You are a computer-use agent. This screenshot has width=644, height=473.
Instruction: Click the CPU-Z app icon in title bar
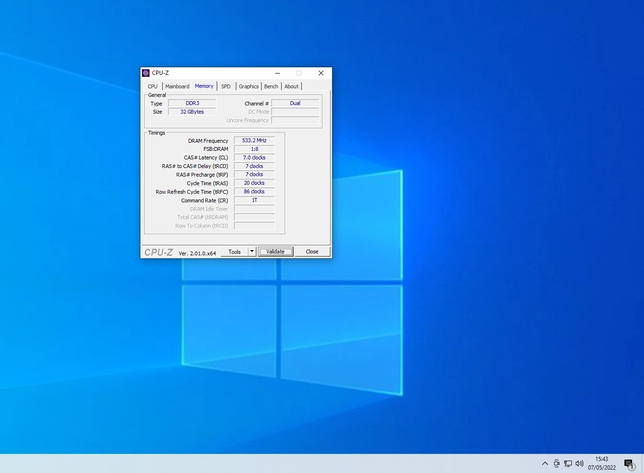pos(146,73)
